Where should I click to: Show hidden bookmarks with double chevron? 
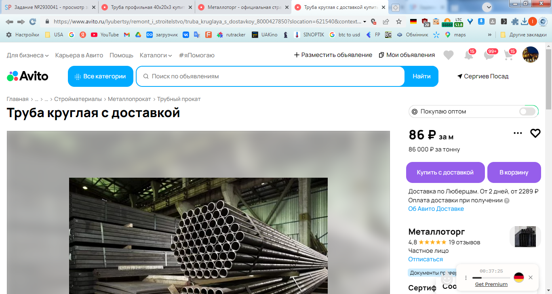tap(490, 35)
